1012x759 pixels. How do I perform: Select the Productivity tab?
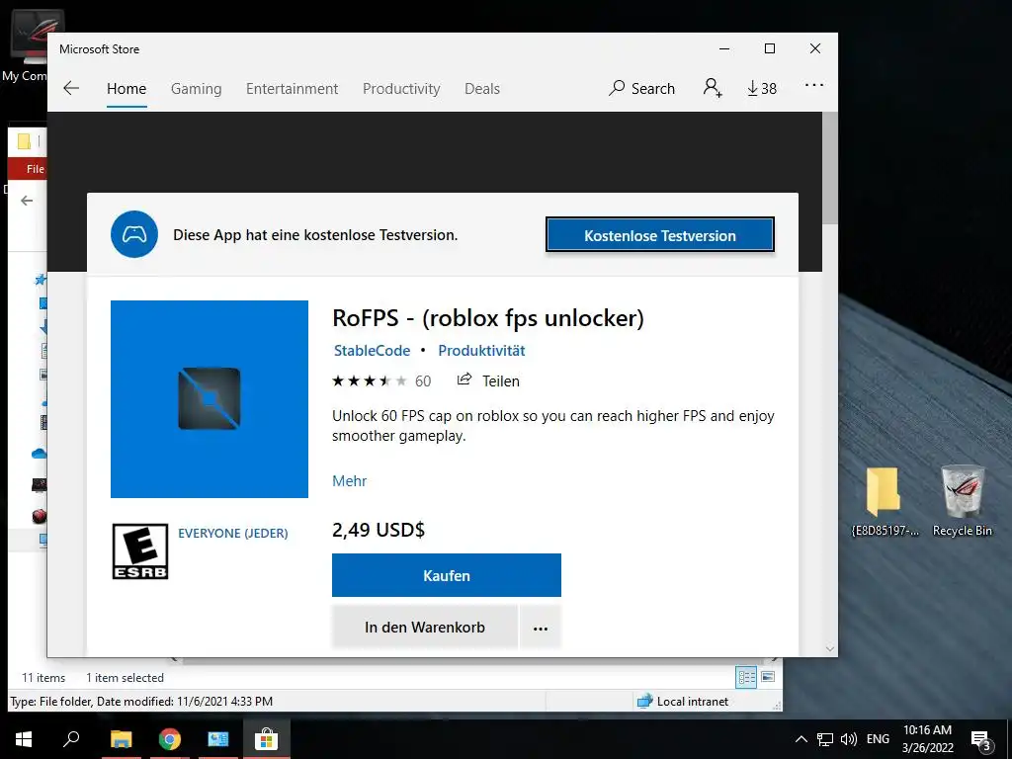coord(401,88)
